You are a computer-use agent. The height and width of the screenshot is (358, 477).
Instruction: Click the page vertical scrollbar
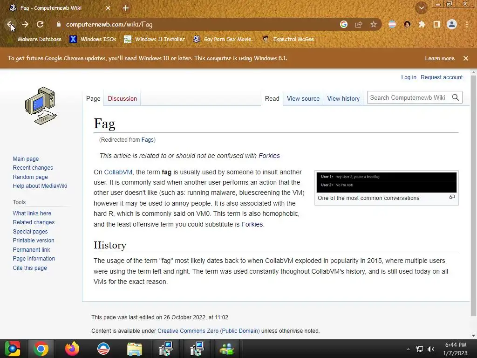(473, 195)
